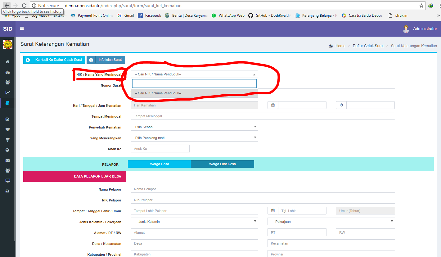Click the browser address bar URL
The image size is (441, 257).
123,6
